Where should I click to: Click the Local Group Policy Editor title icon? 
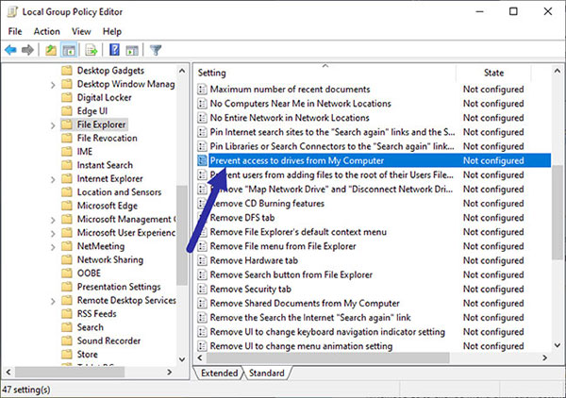(x=12, y=12)
